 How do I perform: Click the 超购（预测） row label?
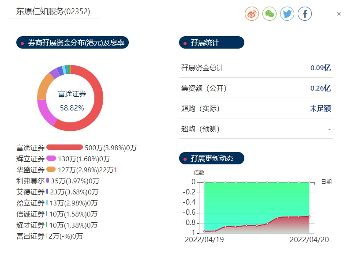200,129
